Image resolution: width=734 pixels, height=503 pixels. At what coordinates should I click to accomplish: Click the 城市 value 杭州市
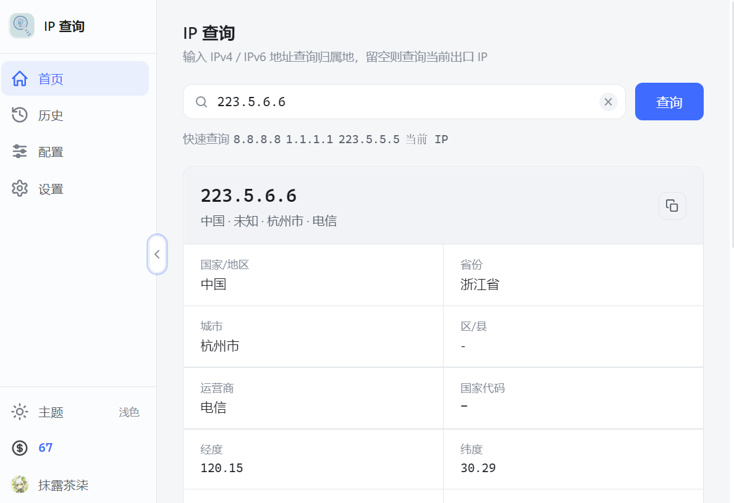(x=220, y=346)
